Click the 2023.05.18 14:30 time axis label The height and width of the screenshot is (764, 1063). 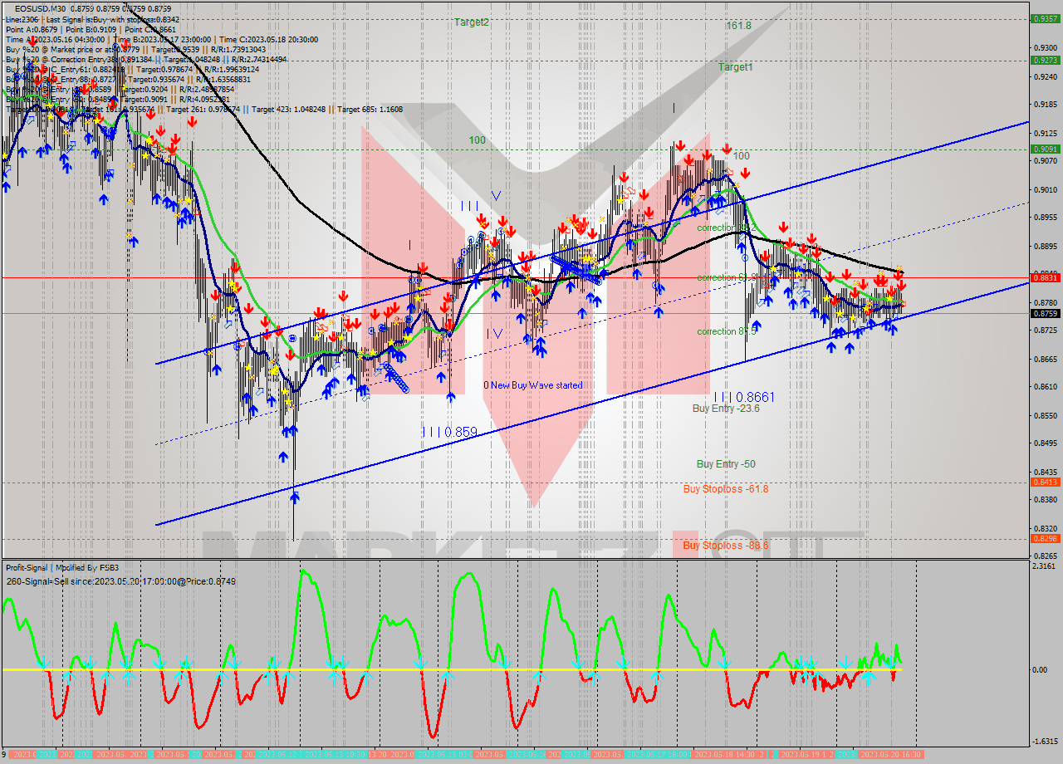(x=726, y=754)
